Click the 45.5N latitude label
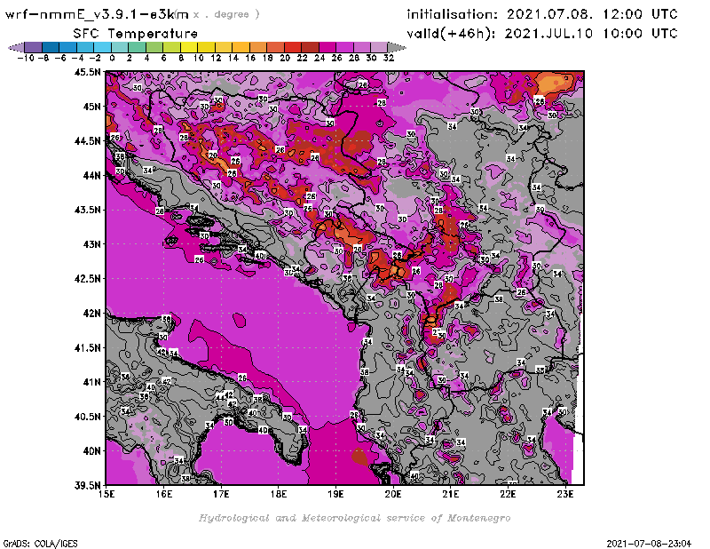 (x=87, y=72)
